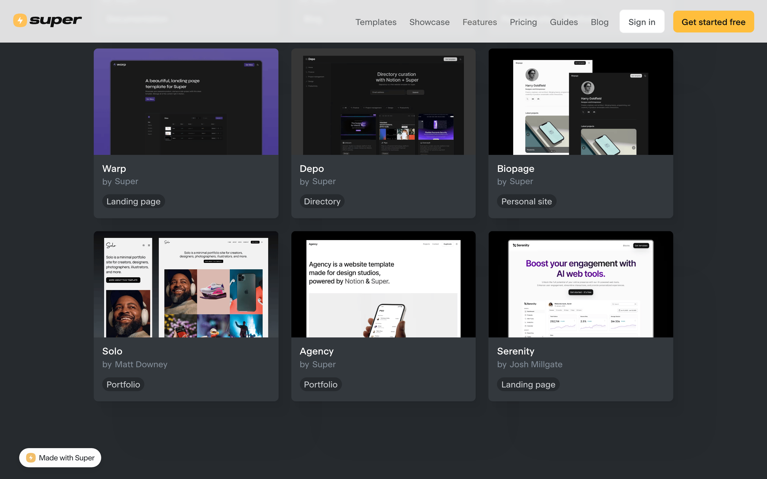The width and height of the screenshot is (767, 479).
Task: Open the Warp template thumbnail
Action: pyautogui.click(x=186, y=102)
